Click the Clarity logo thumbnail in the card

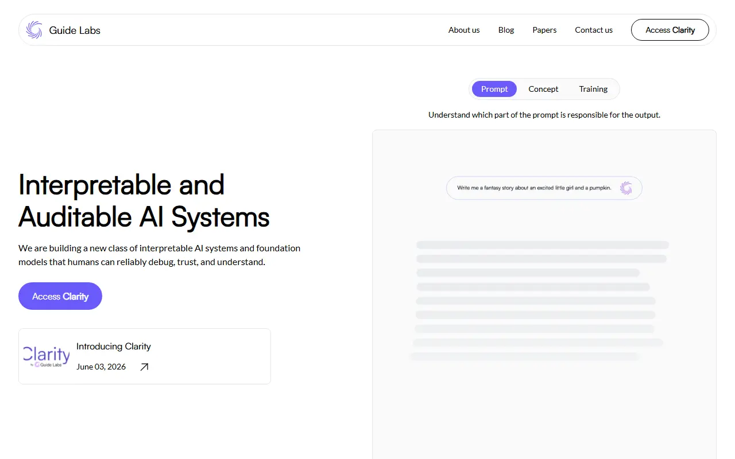pos(47,356)
